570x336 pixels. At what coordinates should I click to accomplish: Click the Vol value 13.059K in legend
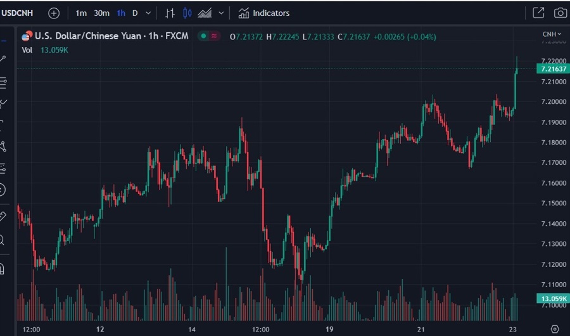tap(54, 50)
